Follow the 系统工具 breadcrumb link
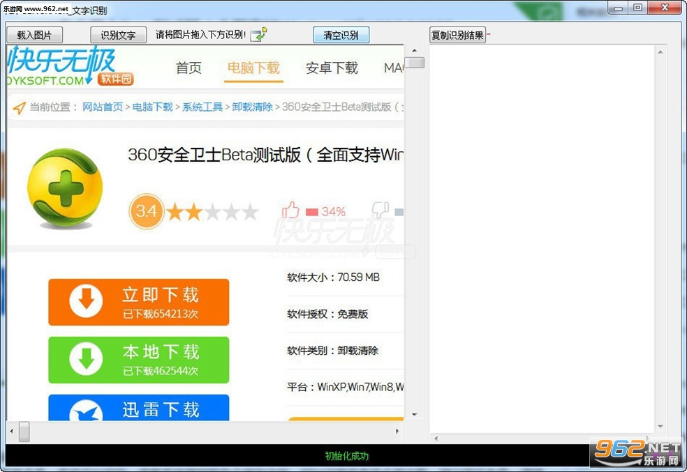This screenshot has width=687, height=472. (202, 107)
